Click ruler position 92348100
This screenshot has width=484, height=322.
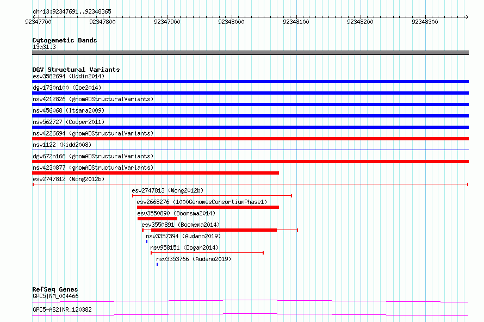coord(296,22)
